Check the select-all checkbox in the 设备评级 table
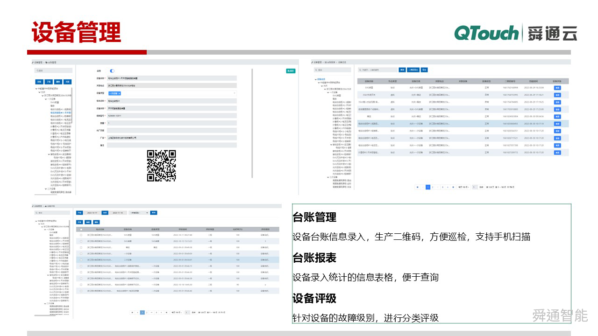This screenshot has width=598, height=336. pyautogui.click(x=81, y=230)
